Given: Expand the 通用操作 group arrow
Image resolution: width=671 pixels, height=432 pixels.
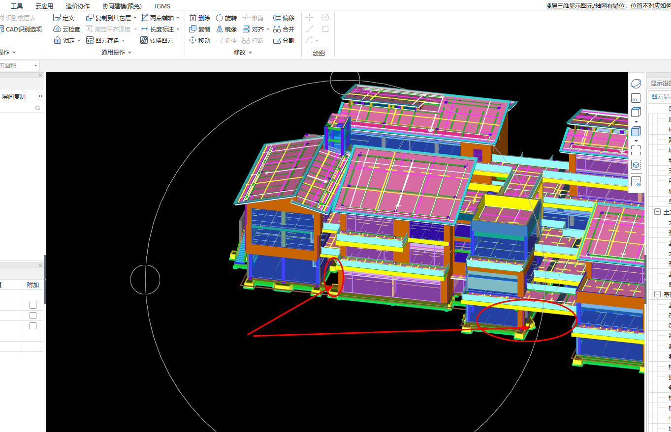Looking at the screenshot, I should click(x=130, y=53).
